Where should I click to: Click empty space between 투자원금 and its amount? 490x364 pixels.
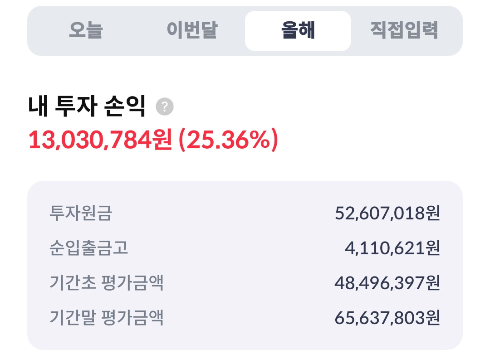pos(222,213)
